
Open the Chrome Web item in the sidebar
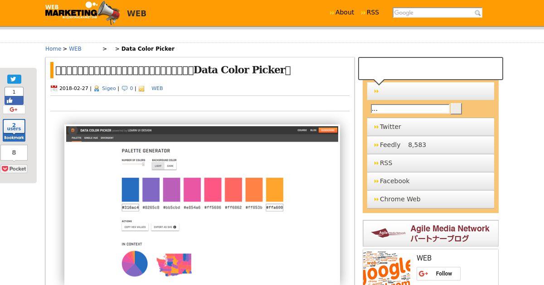click(x=431, y=199)
